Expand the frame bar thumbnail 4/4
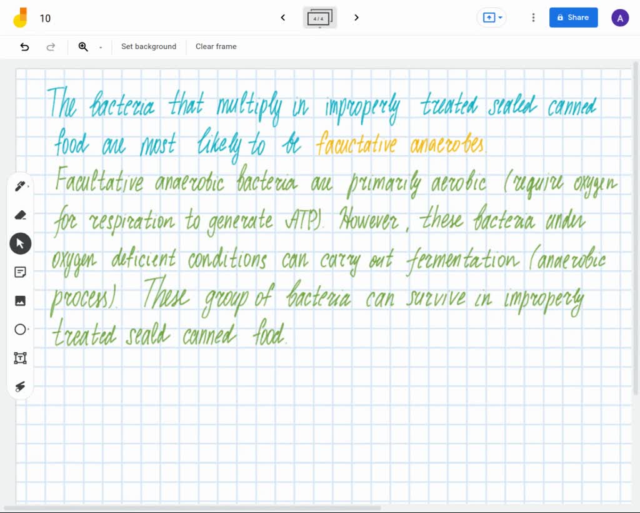The width and height of the screenshot is (640, 513). [319, 18]
